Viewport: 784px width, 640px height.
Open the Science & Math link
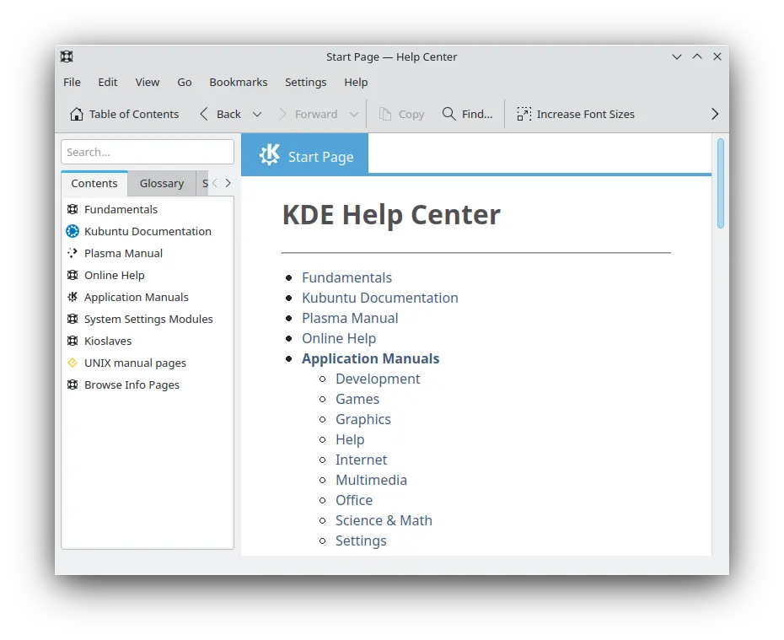384,520
